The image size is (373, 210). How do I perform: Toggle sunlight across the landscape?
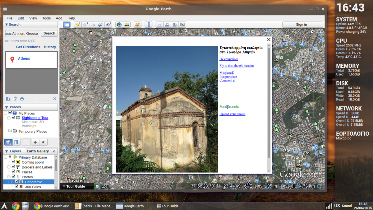pos(127,25)
